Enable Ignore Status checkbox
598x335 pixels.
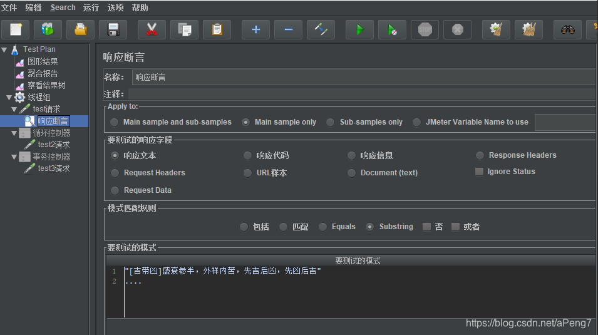coord(479,172)
